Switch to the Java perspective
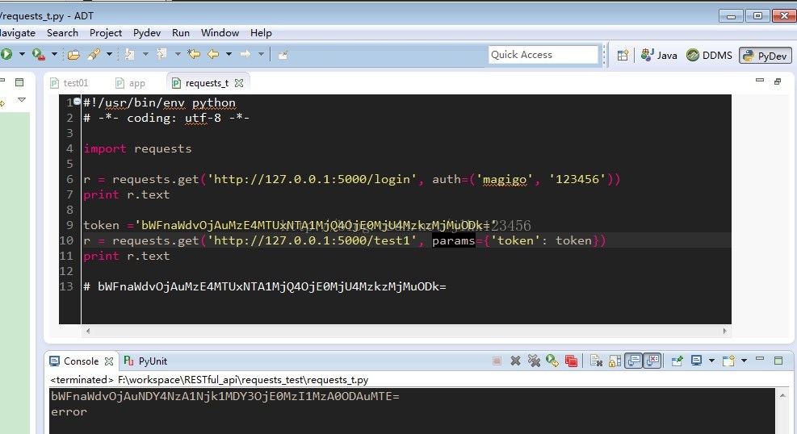The image size is (797, 434). 659,55
